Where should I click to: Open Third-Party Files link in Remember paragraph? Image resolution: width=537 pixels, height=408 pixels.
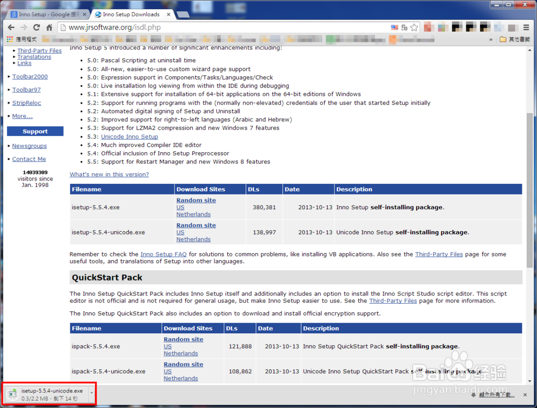pos(439,254)
